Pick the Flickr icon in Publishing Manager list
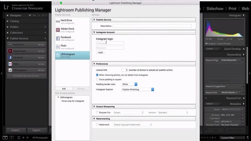This screenshot has width=251, height=141. pos(58,47)
